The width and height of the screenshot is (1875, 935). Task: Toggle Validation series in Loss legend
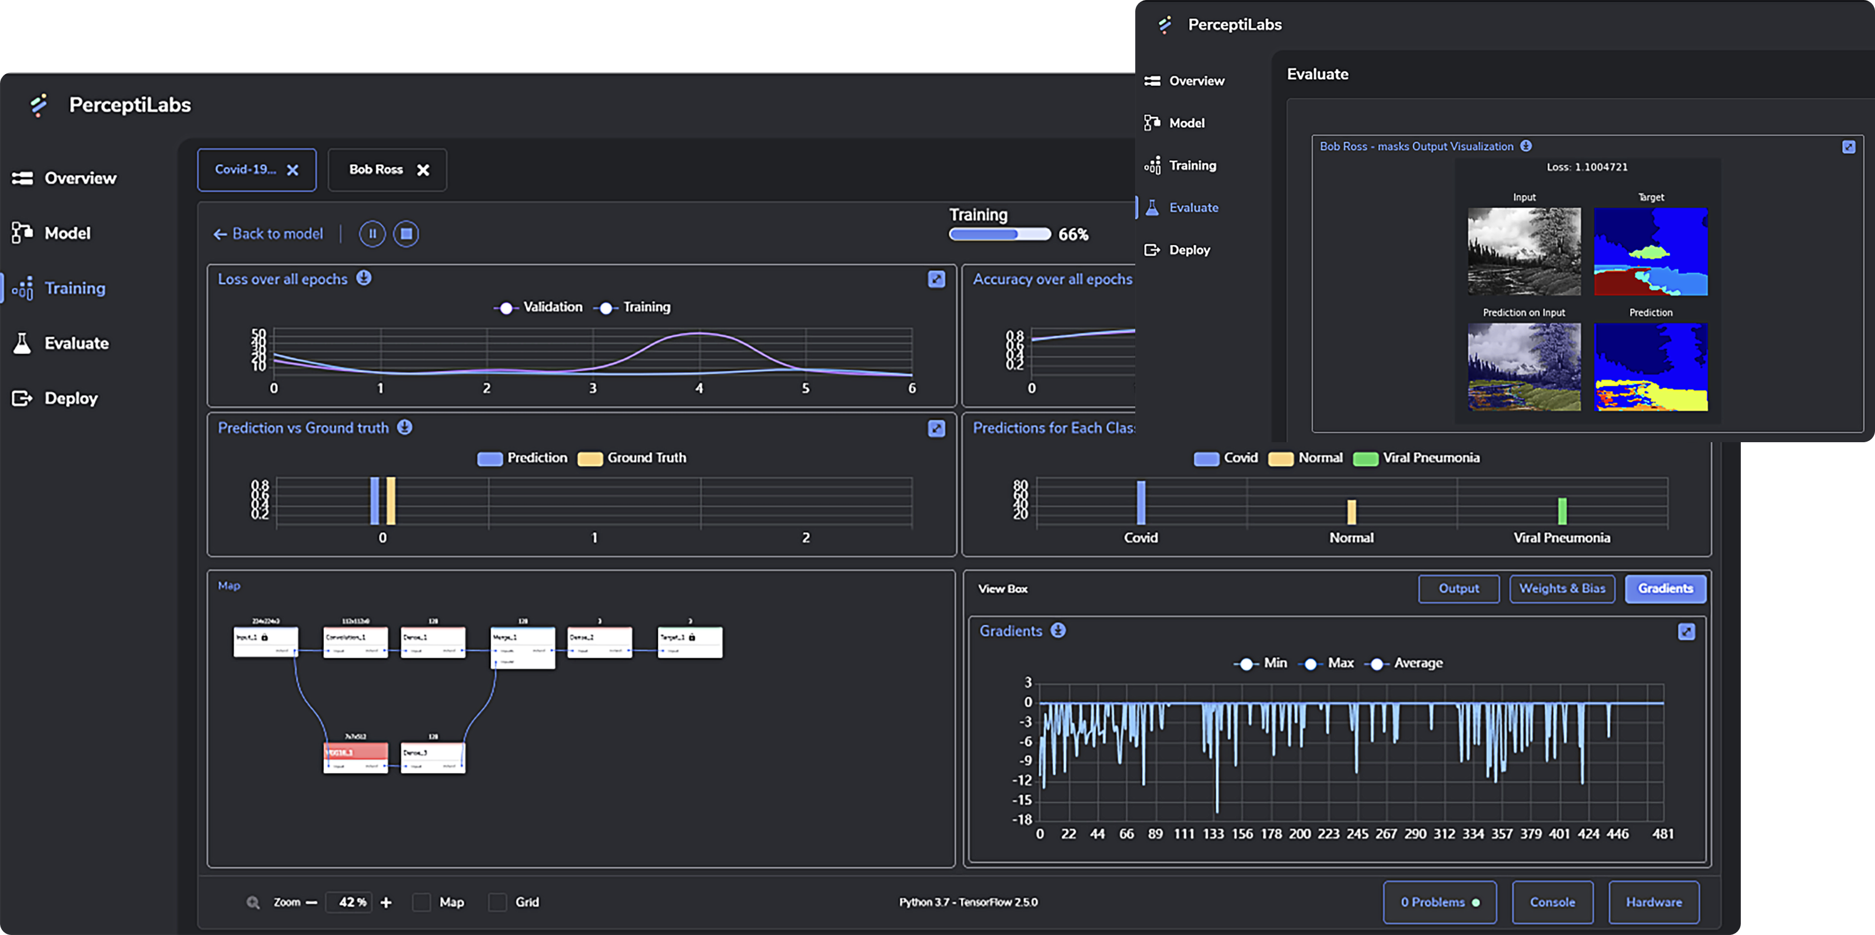538,308
